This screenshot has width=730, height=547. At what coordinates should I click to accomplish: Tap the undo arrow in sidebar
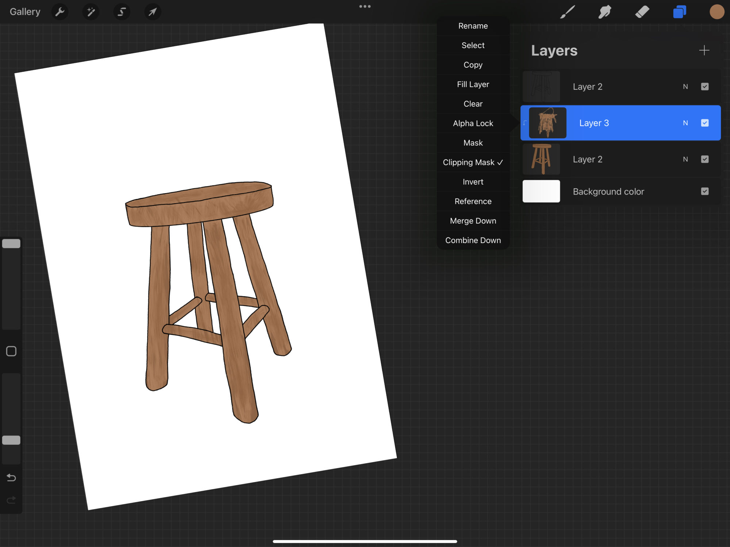pos(11,478)
